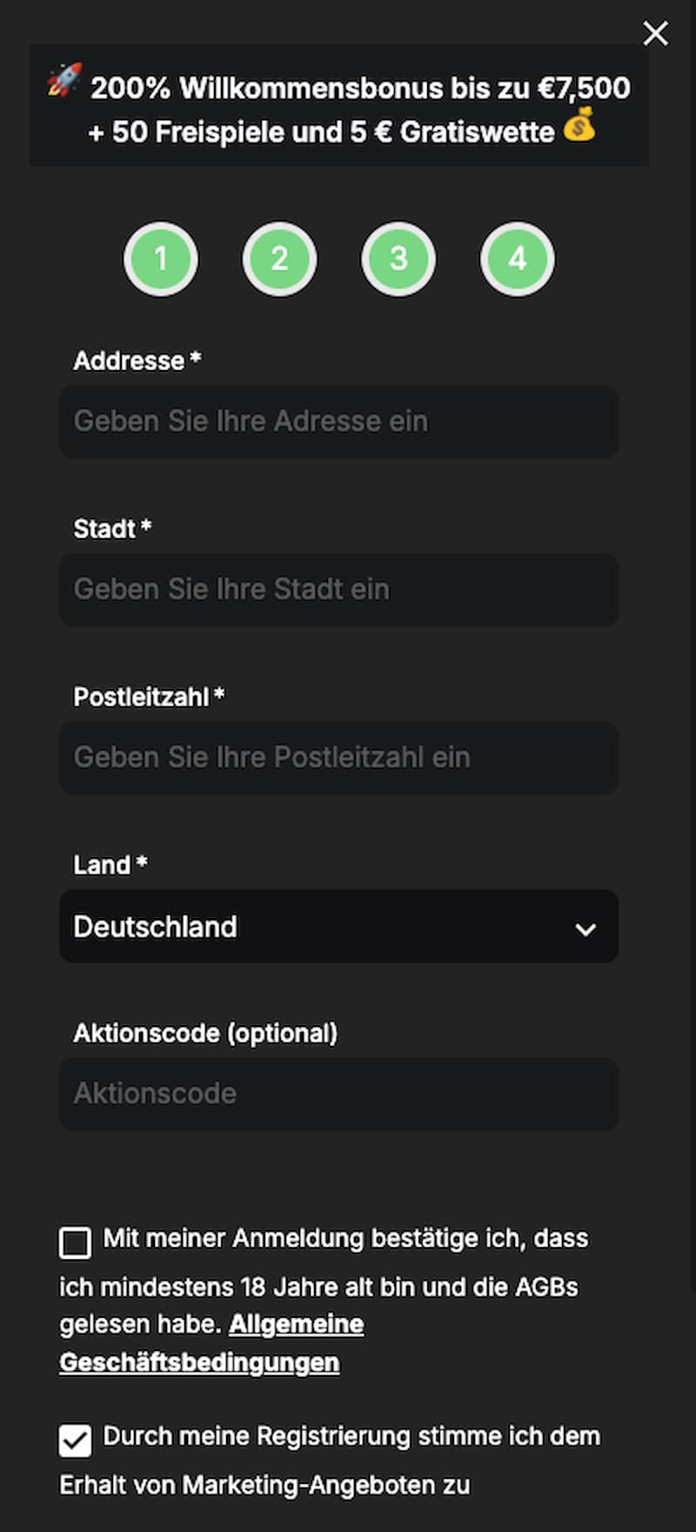Select registration step 1 circle
The height and width of the screenshot is (1532, 696).
coord(161,259)
